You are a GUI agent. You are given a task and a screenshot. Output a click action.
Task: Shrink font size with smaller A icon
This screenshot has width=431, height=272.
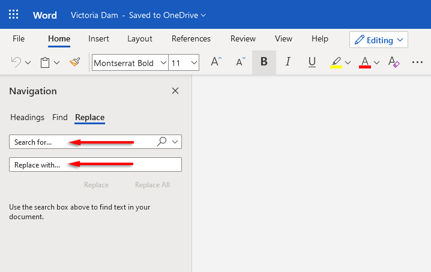(240, 62)
